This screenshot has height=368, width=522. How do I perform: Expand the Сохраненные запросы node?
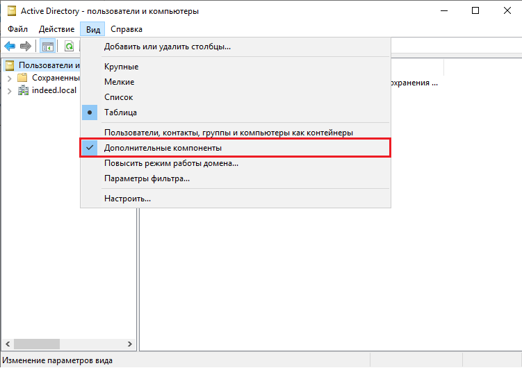coord(9,78)
